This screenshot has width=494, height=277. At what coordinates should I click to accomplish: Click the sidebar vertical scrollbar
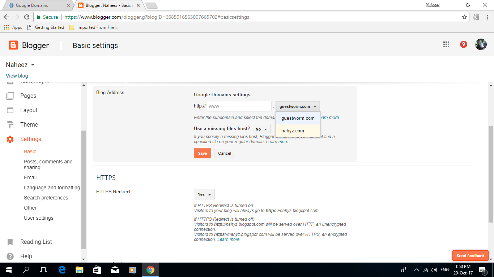pyautogui.click(x=84, y=189)
